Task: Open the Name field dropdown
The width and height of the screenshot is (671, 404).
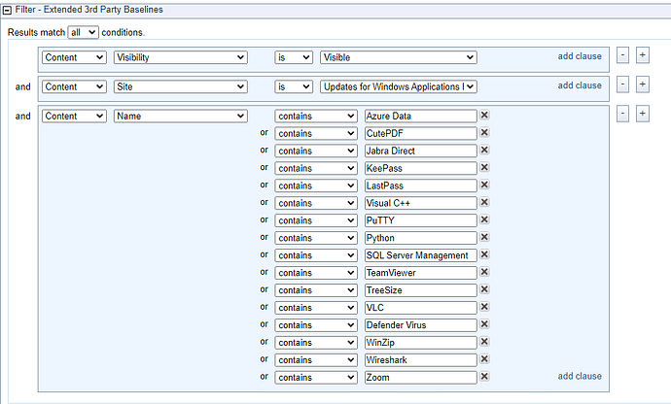Action: point(181,117)
